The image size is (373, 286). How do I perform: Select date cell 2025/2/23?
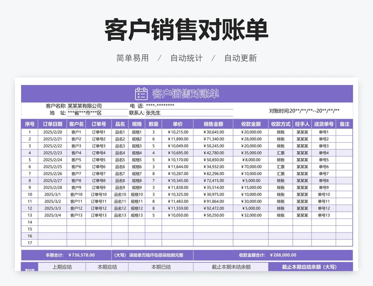(53, 153)
